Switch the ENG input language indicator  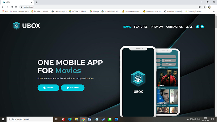199,119
